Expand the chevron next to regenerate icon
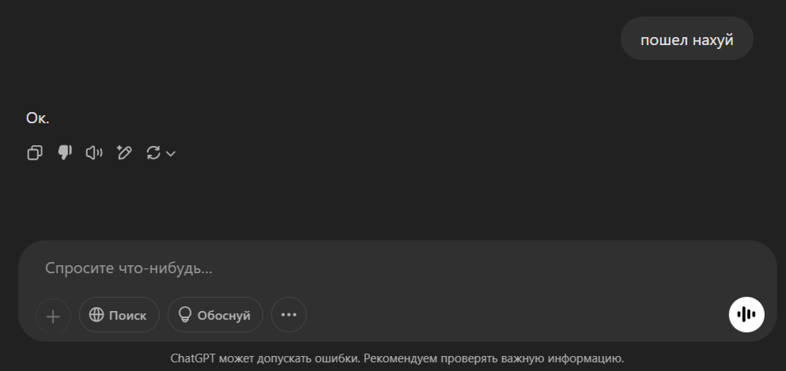 coord(171,154)
